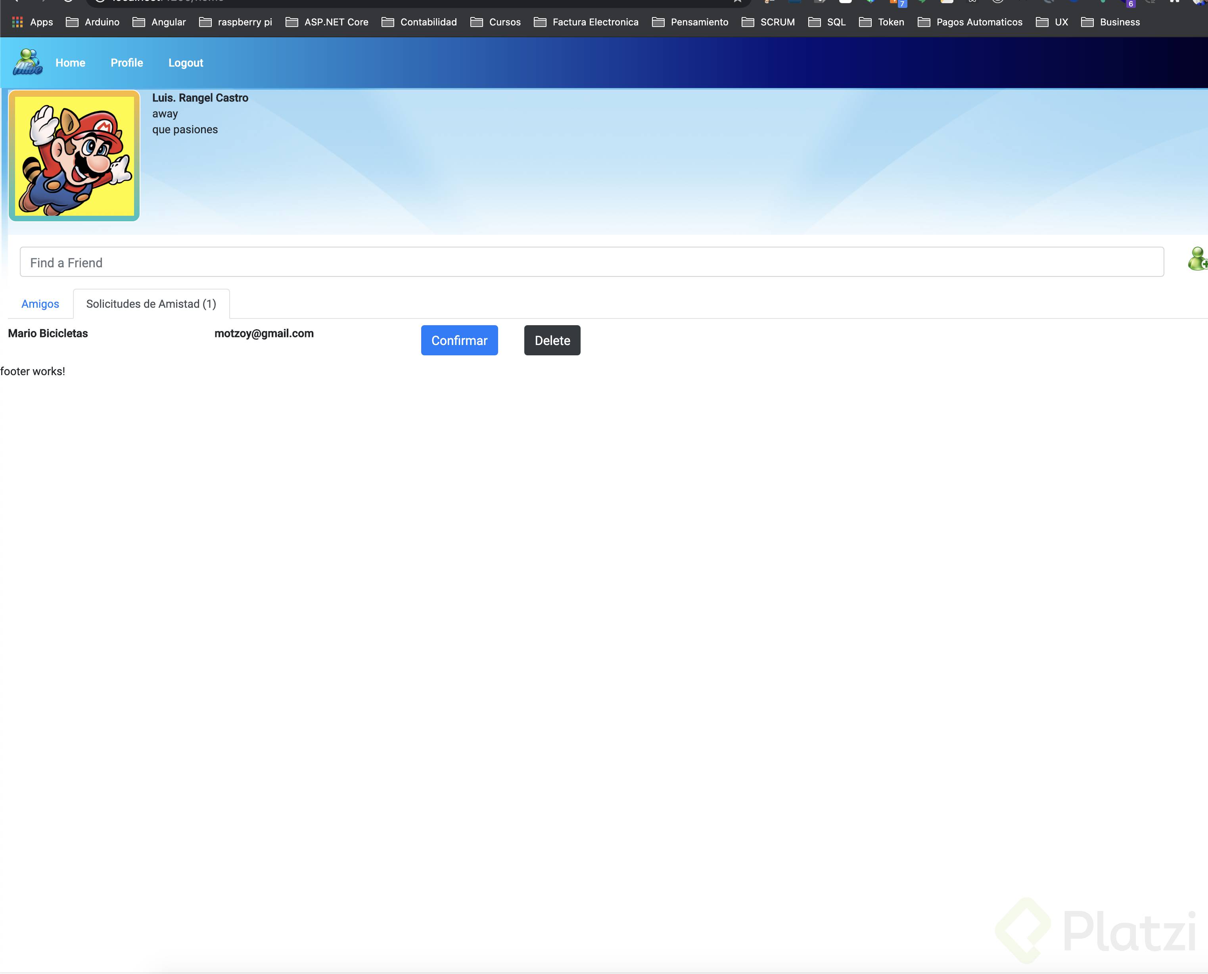Open the Profile page
The height and width of the screenshot is (974, 1208).
tap(127, 63)
